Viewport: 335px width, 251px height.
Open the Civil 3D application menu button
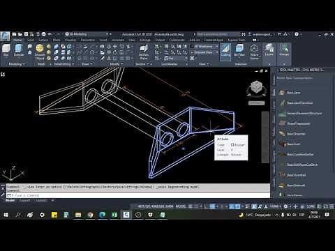pos(5,36)
